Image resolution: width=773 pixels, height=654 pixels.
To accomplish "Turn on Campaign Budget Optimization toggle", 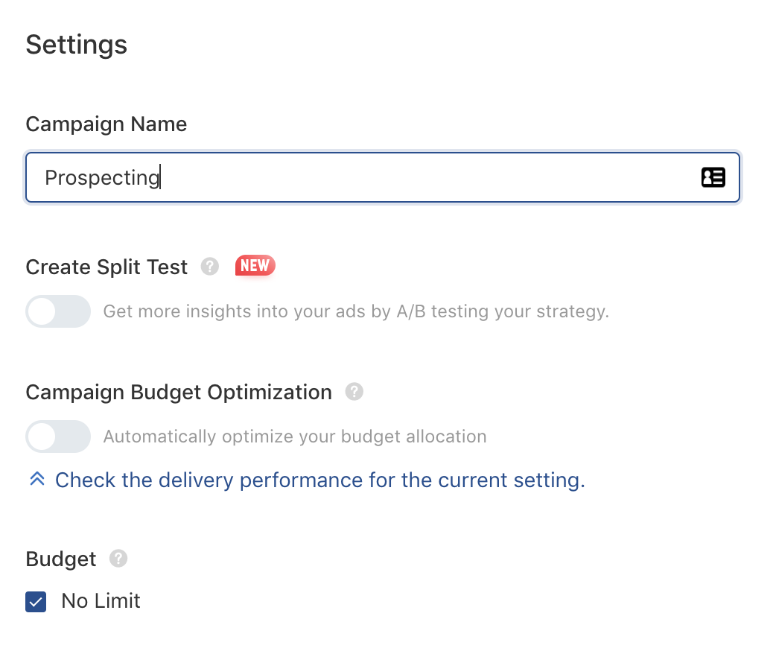I will click(58, 436).
